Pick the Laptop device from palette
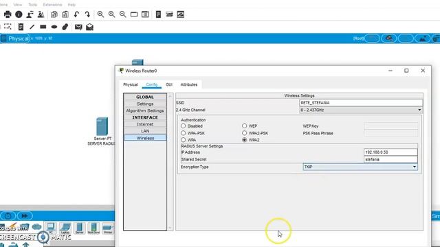Screen dimensions: 440x247 pyautogui.click(x=65, y=228)
